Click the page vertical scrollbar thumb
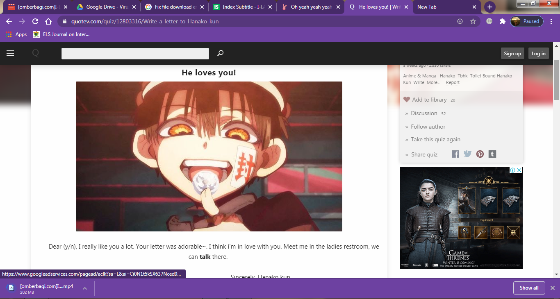The image size is (560, 299). [556, 79]
